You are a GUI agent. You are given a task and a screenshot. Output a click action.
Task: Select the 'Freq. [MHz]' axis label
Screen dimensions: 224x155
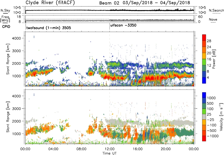[5, 19]
